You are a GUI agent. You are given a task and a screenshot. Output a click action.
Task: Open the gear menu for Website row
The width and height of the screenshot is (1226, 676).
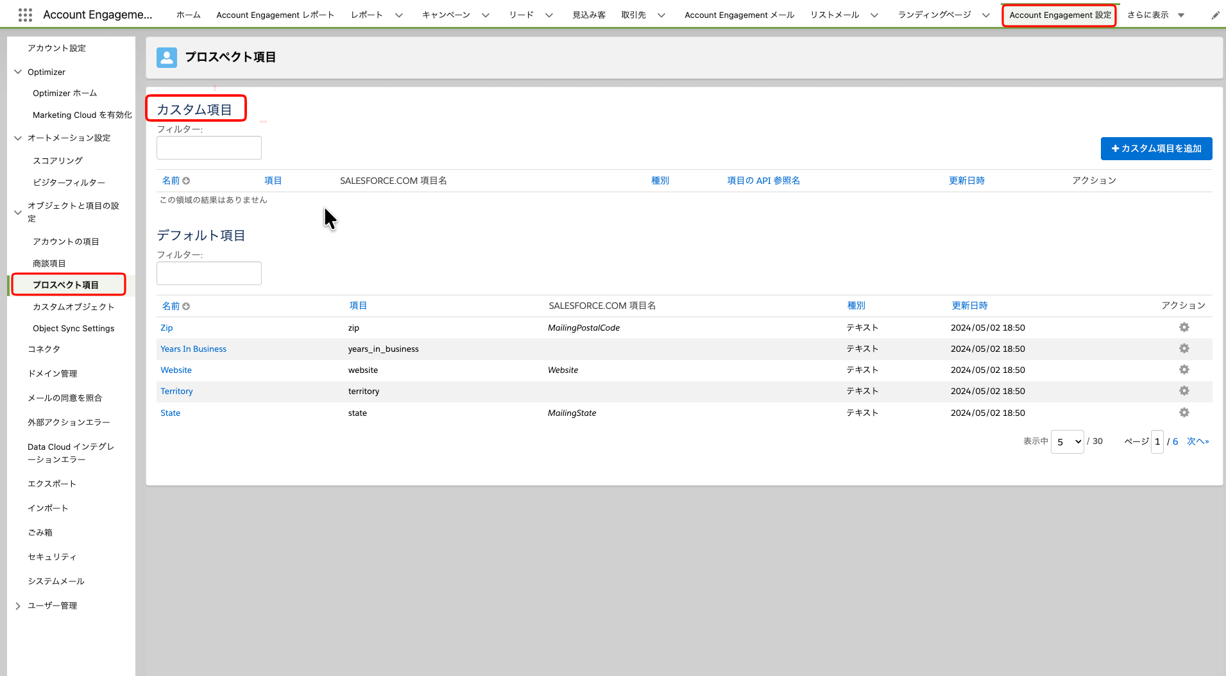click(1184, 370)
